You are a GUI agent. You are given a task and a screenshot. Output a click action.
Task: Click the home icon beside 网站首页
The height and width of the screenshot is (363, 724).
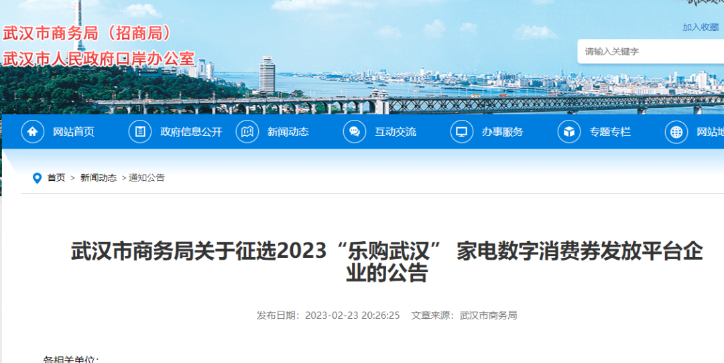click(33, 132)
